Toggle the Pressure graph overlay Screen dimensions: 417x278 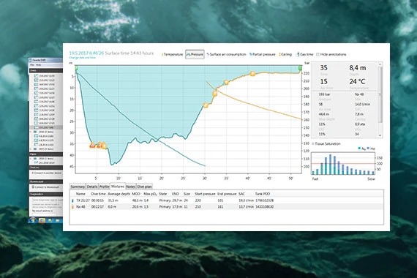(195, 55)
